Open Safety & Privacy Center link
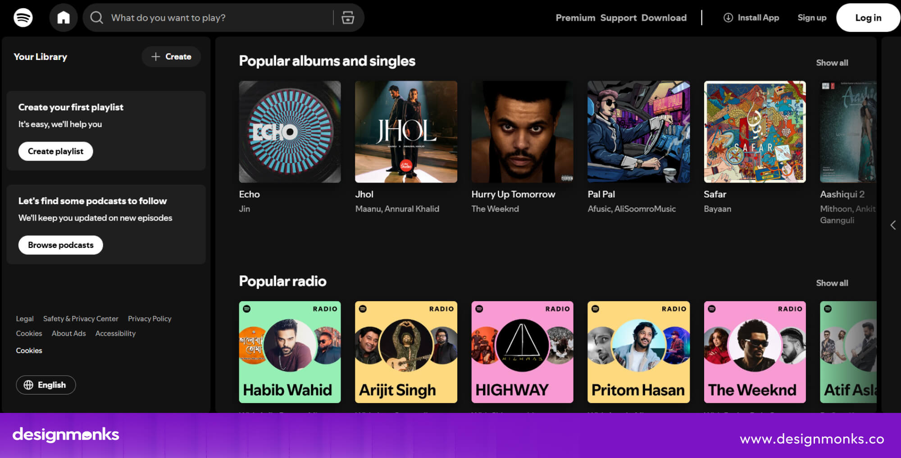Image resolution: width=901 pixels, height=458 pixels. 81,319
